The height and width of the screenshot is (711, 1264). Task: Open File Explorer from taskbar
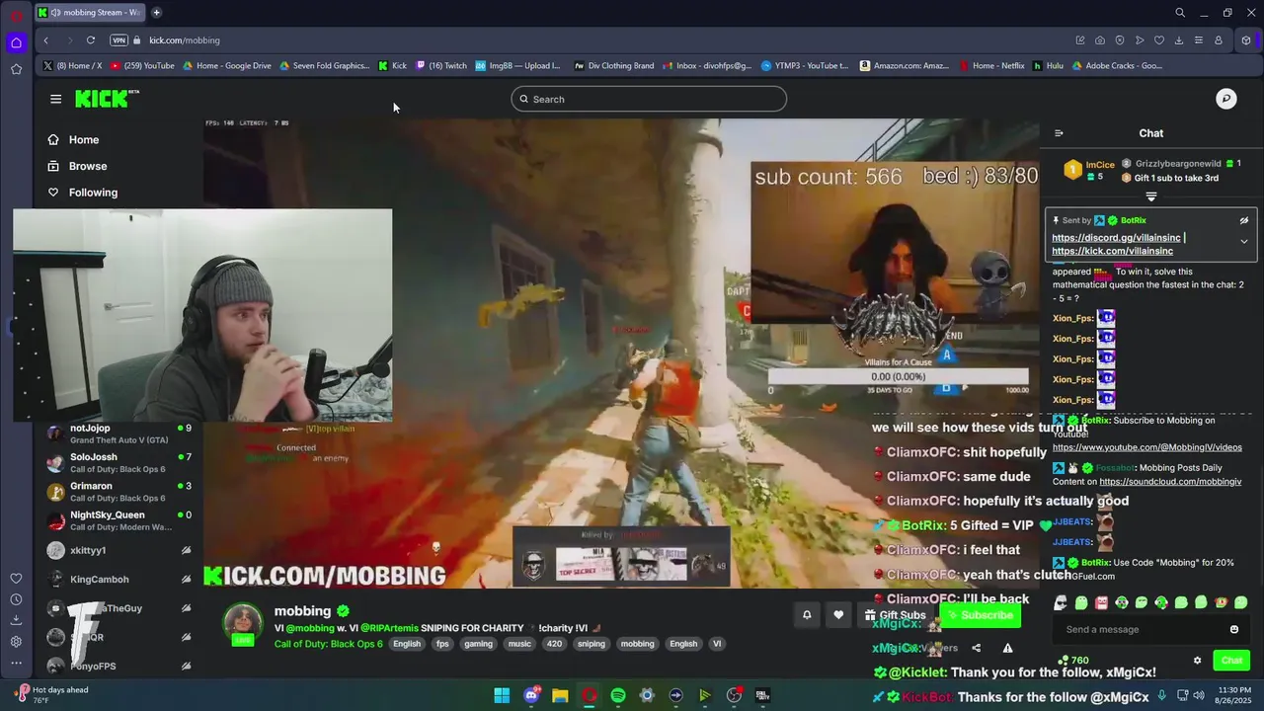[x=560, y=695]
